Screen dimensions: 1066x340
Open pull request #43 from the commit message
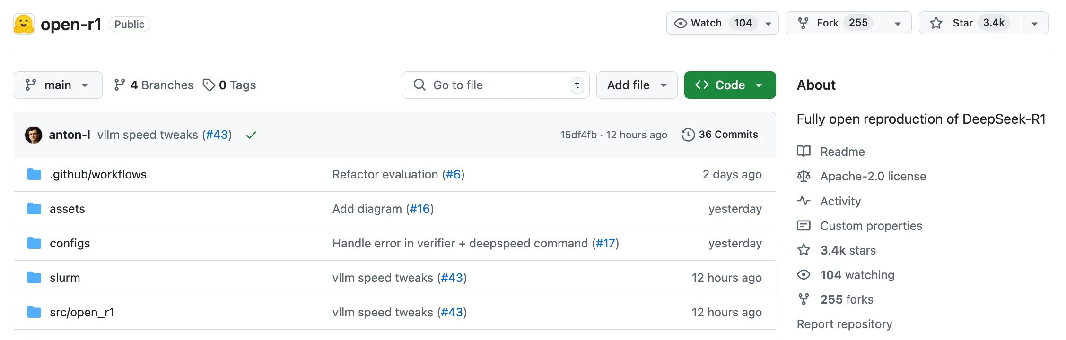click(x=217, y=135)
